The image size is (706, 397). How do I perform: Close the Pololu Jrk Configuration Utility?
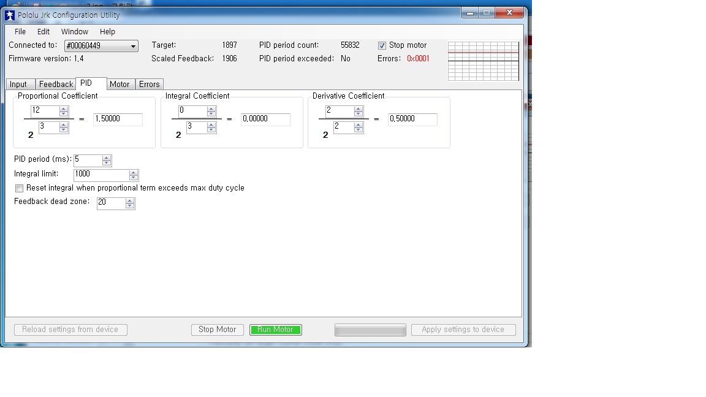click(509, 13)
